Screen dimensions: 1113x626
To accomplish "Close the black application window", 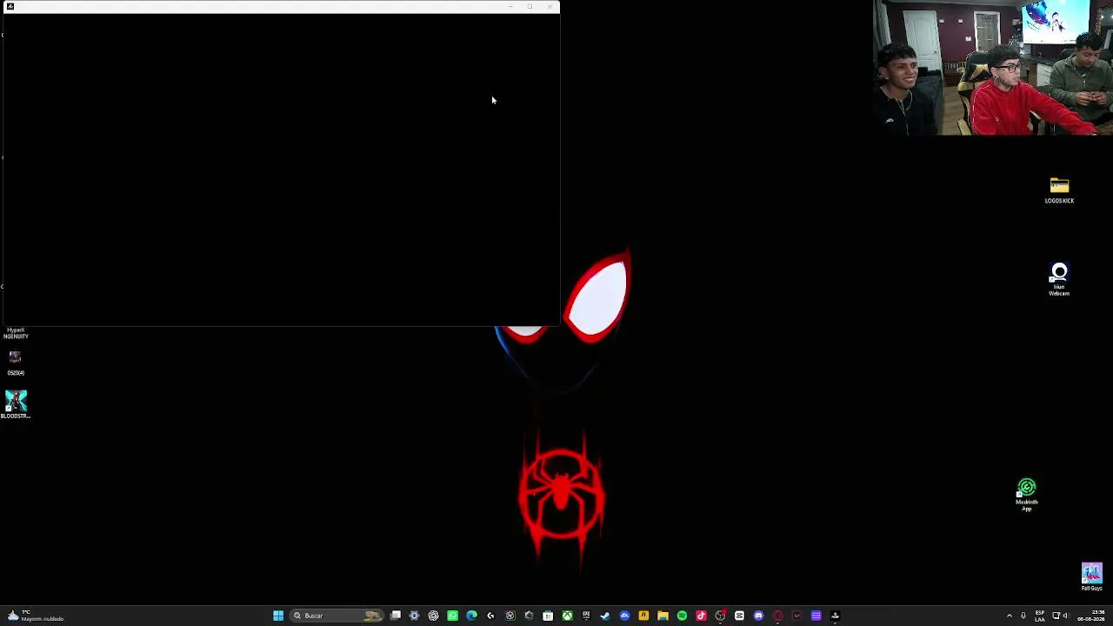I will [550, 7].
